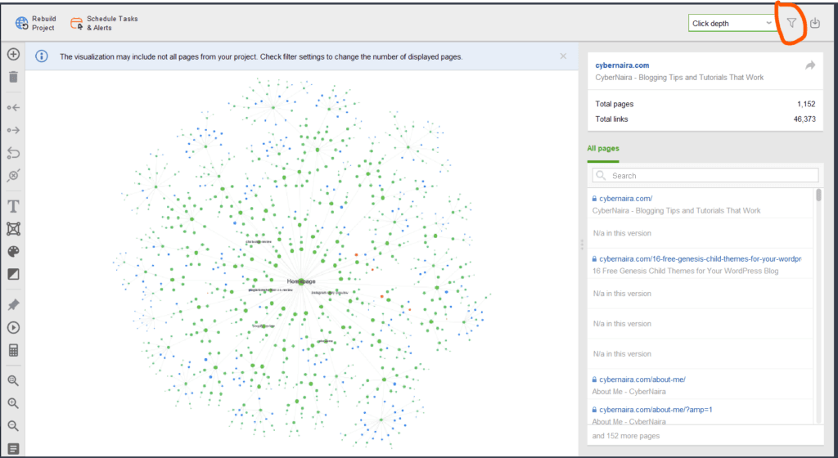This screenshot has width=838, height=458.
Task: Click the share arrow beside cybernaira.com
Action: point(810,65)
